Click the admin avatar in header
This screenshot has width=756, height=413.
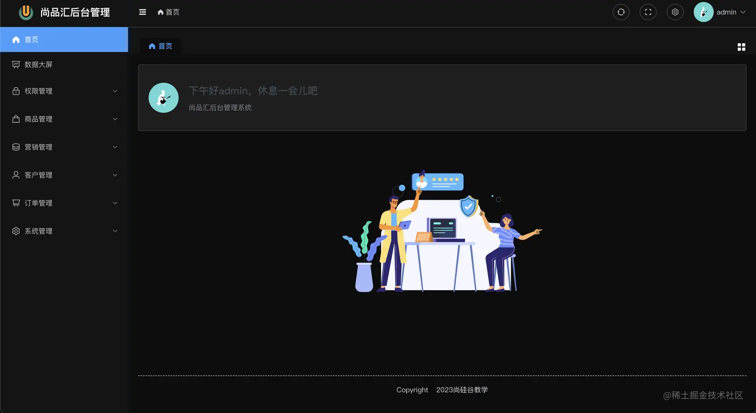point(703,12)
